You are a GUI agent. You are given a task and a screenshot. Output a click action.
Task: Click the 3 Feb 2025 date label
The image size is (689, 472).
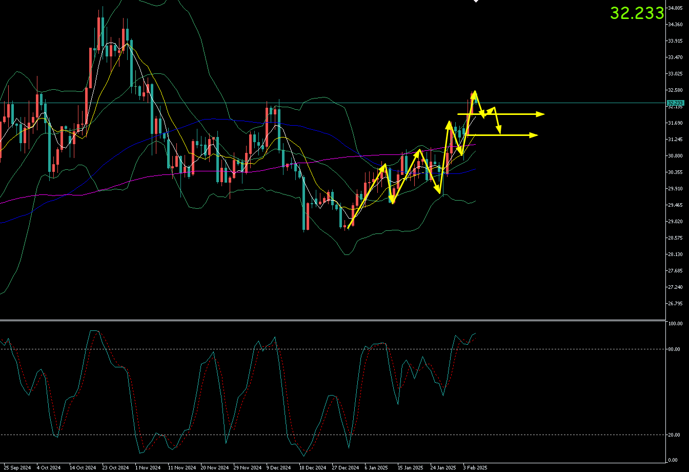click(475, 468)
